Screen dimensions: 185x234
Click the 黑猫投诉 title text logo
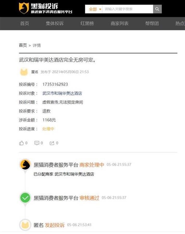click(x=44, y=6)
